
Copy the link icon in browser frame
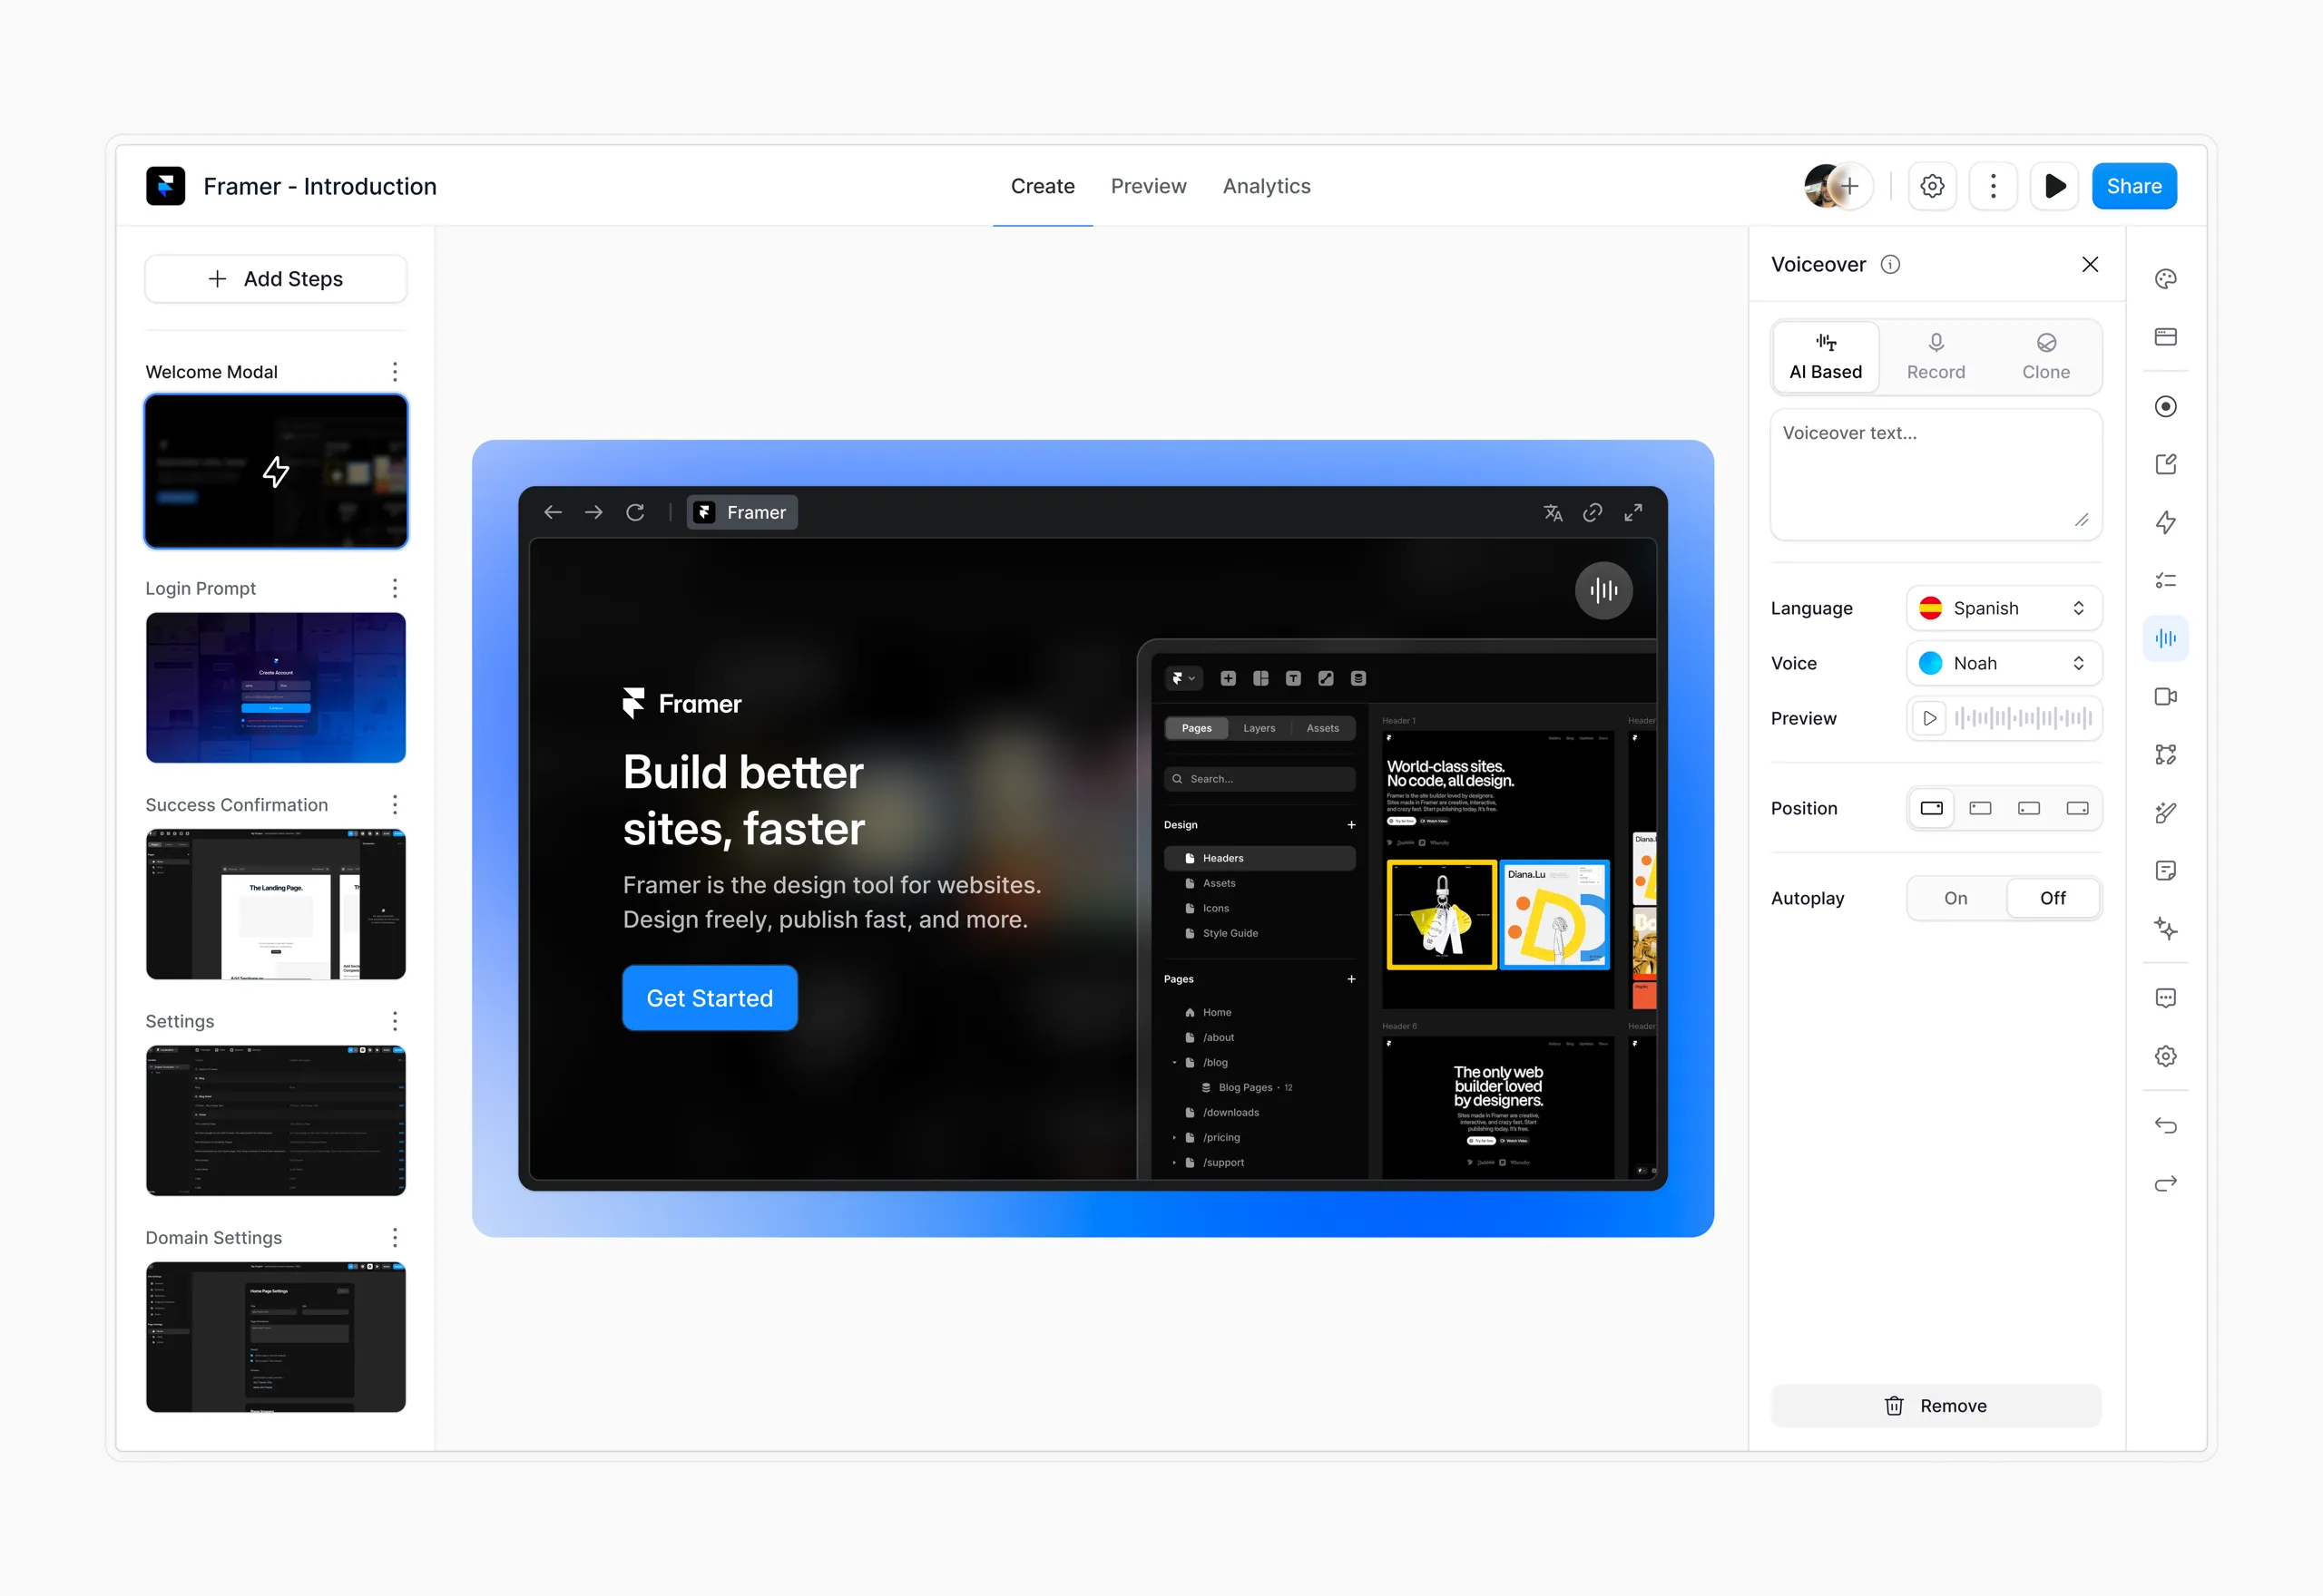pos(1593,513)
